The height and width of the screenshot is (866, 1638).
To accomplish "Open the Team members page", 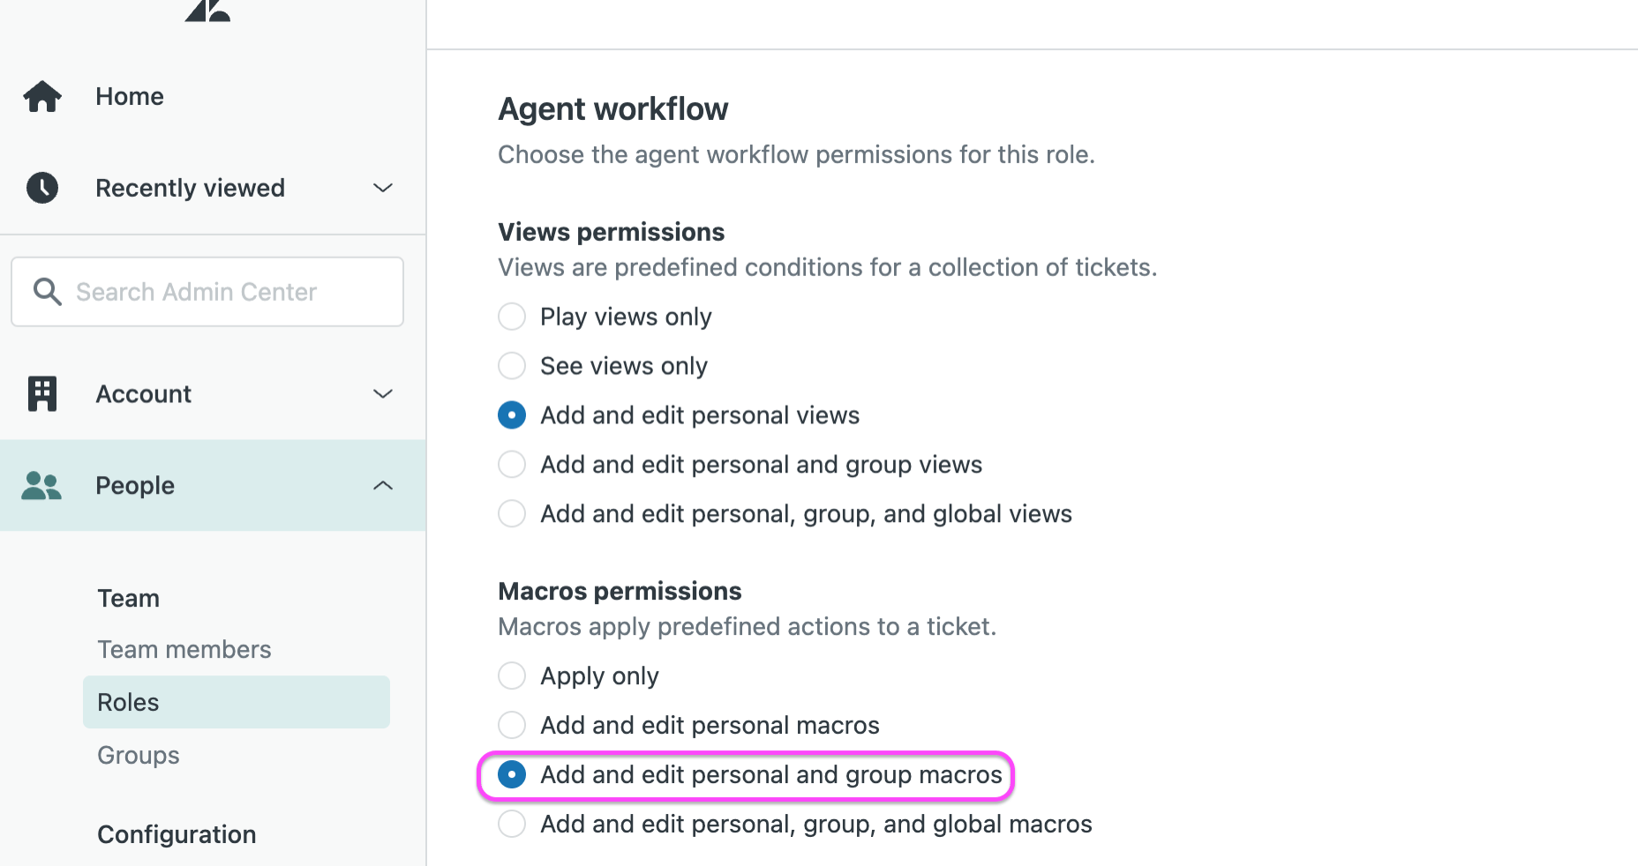I will (x=184, y=649).
